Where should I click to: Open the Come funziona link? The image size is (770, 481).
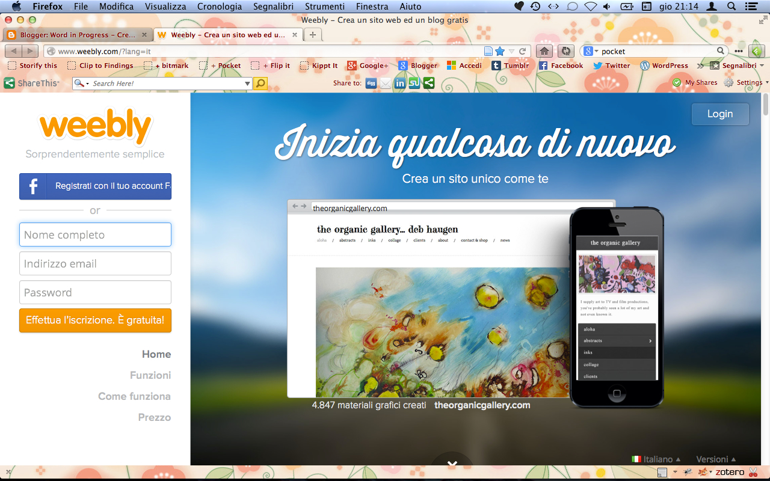tap(135, 396)
